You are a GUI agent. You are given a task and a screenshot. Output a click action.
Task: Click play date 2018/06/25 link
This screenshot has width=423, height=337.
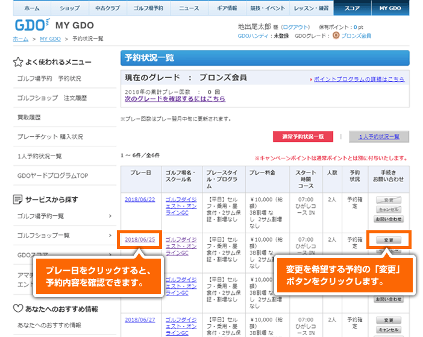[140, 239]
